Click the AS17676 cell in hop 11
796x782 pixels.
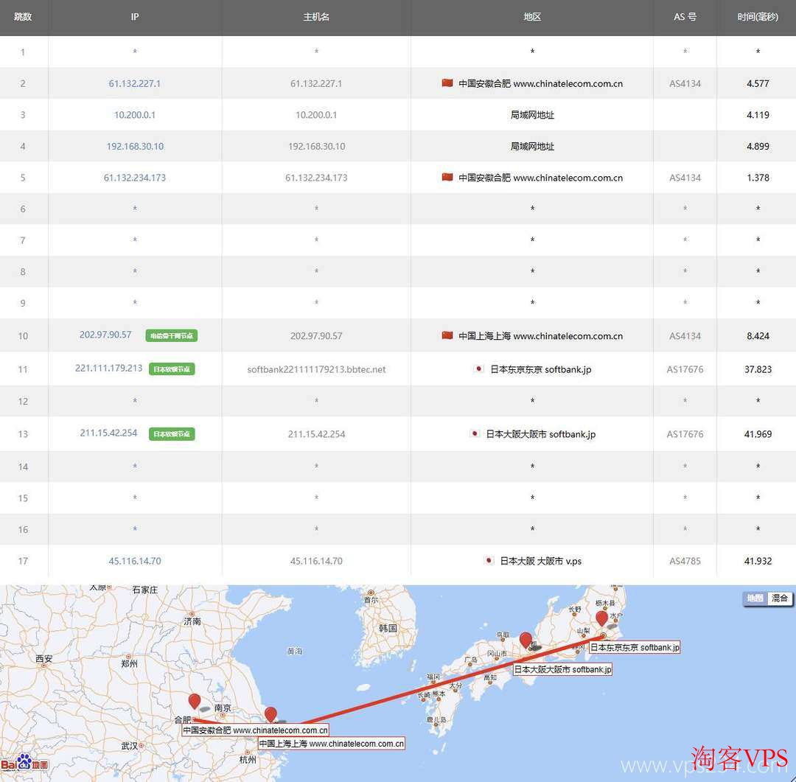pos(685,370)
